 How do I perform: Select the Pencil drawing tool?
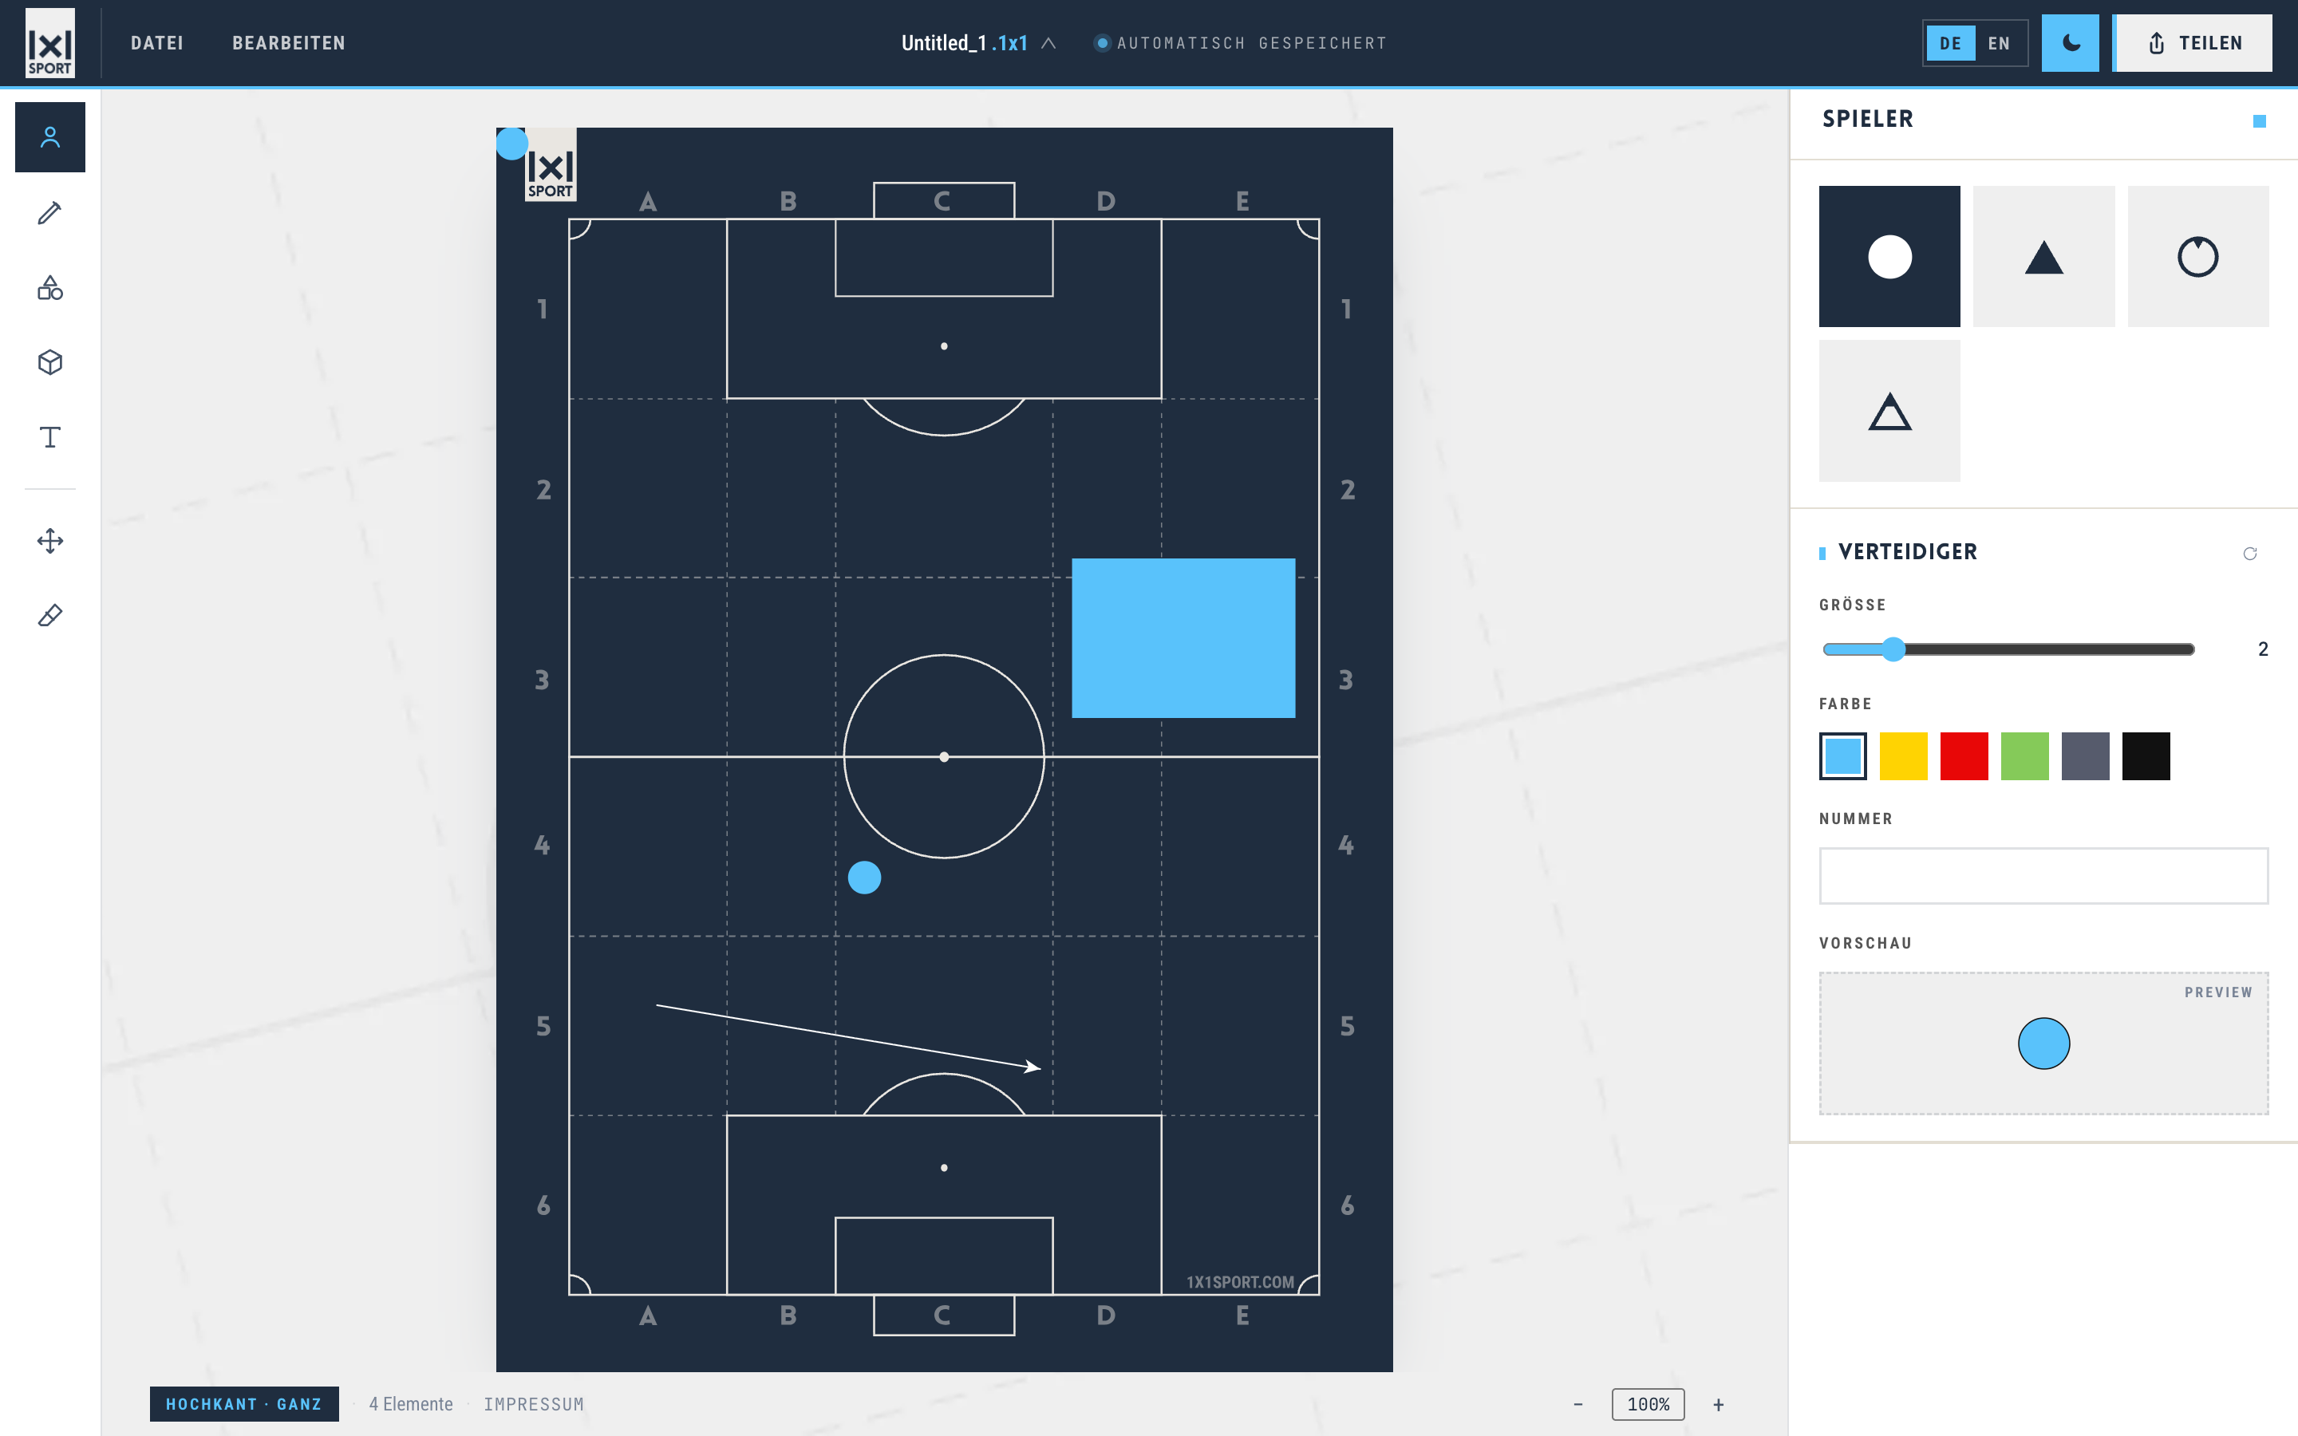tap(50, 213)
